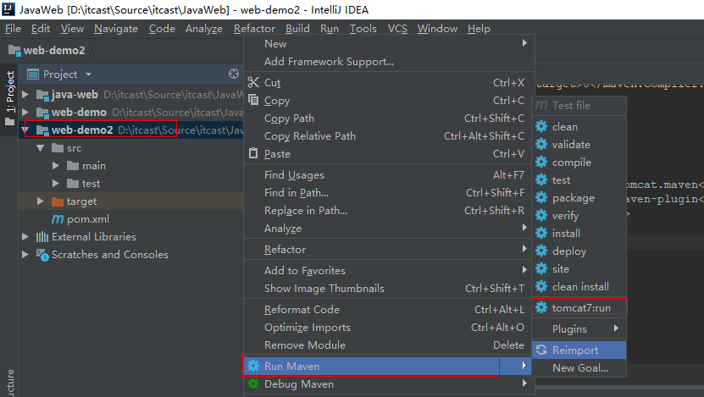Expand the java-web module tree node
The image size is (704, 397).
[x=25, y=95]
